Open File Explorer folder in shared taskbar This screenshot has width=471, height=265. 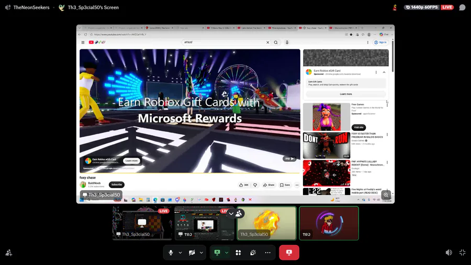pos(141,200)
